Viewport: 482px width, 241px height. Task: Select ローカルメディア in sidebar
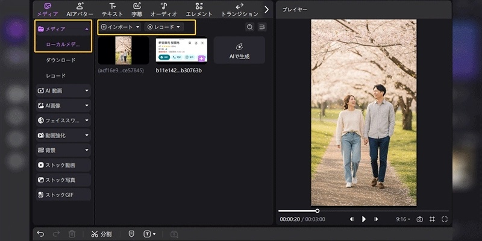pos(63,44)
